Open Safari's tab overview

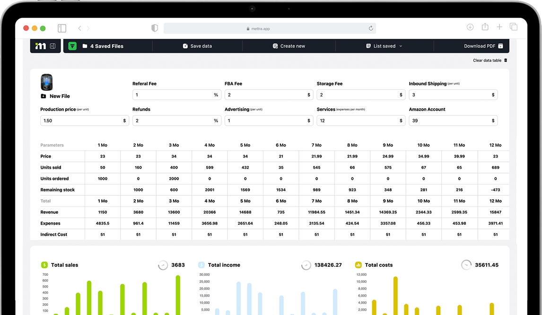(x=514, y=27)
